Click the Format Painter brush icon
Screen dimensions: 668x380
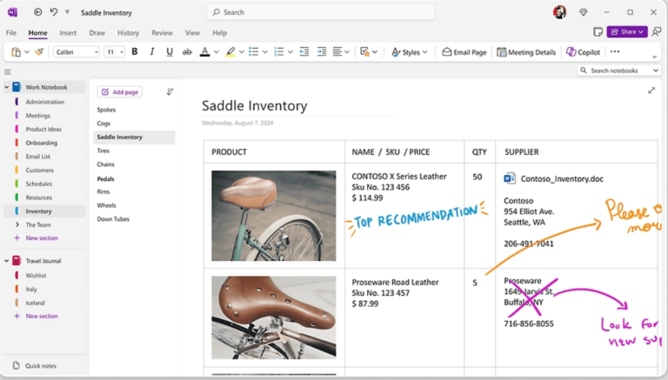tap(39, 52)
